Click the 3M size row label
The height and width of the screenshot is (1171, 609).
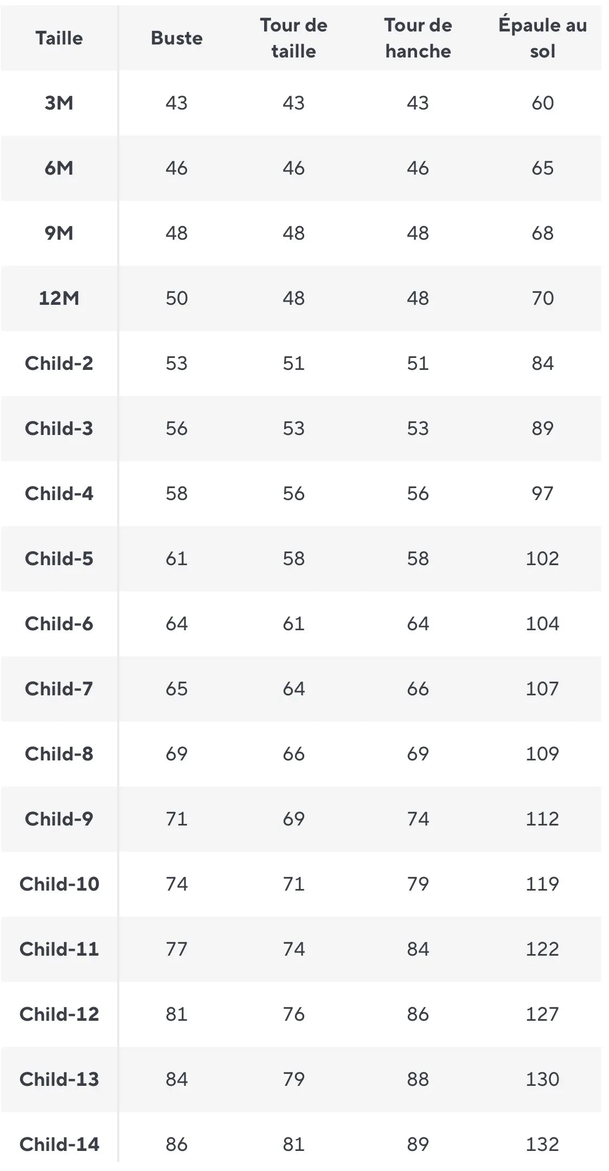pos(59,103)
